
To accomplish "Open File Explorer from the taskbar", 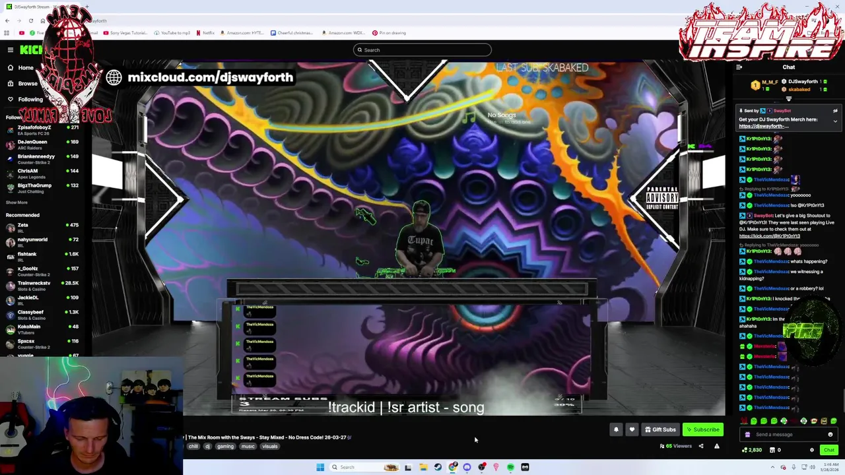I will [x=423, y=467].
